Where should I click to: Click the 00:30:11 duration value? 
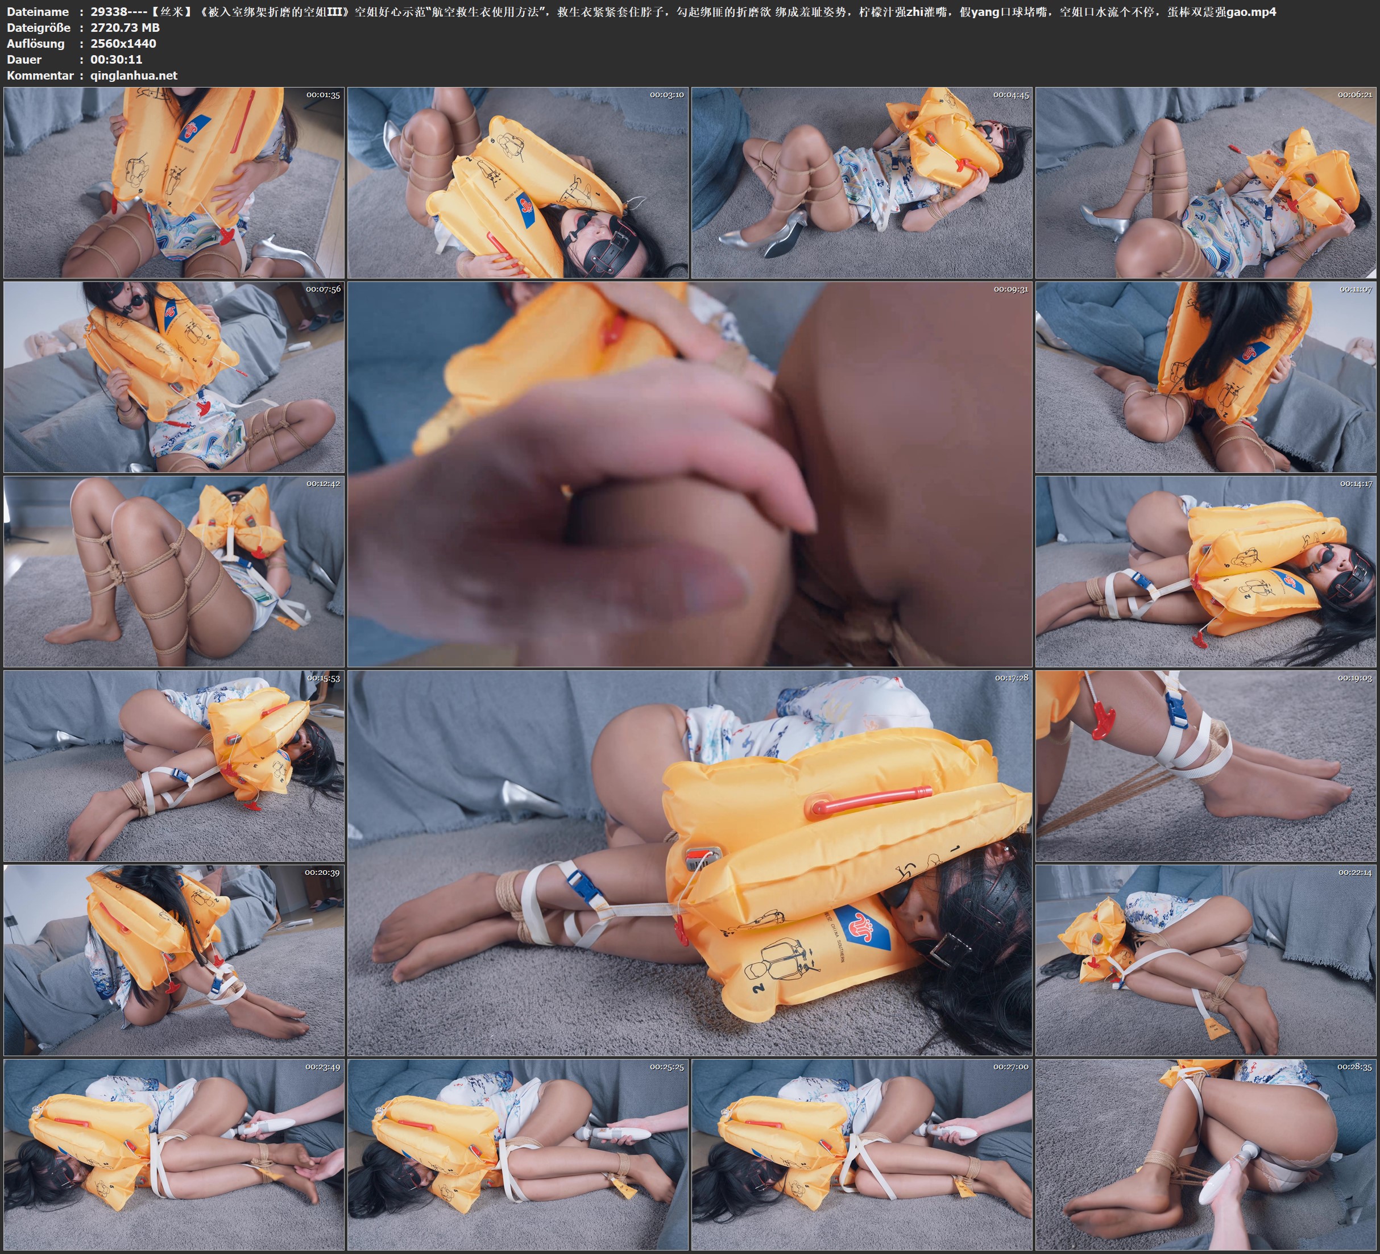click(x=117, y=60)
